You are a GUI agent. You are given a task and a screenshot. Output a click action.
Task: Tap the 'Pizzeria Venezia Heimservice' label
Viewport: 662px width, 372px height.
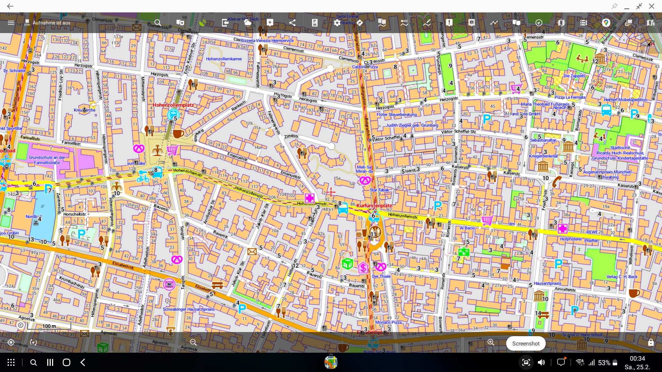point(267,41)
